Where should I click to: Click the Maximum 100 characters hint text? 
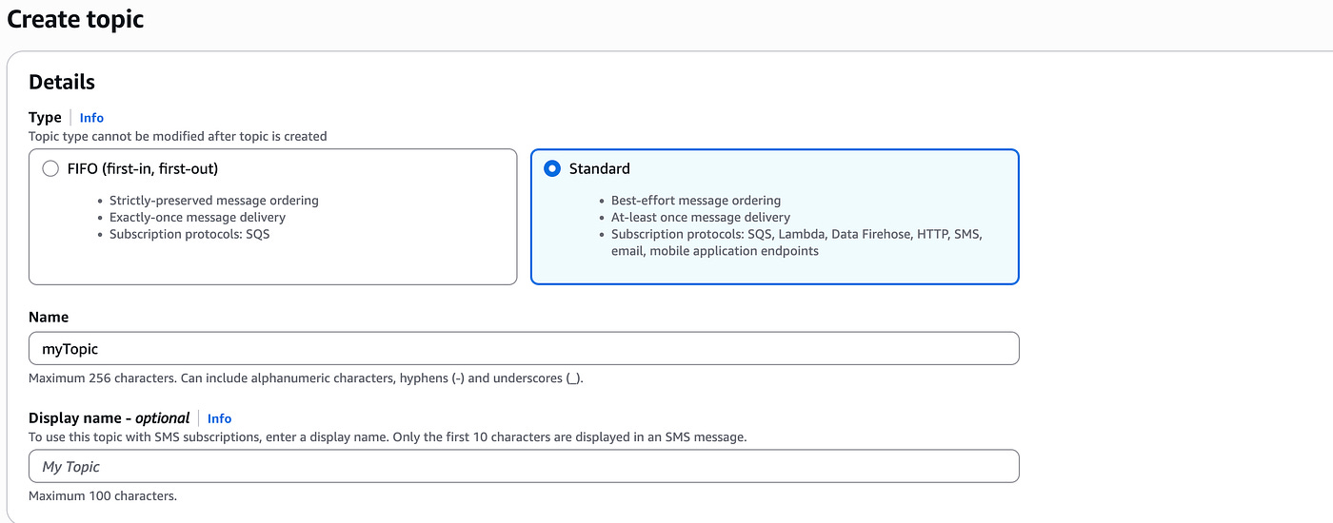[103, 496]
